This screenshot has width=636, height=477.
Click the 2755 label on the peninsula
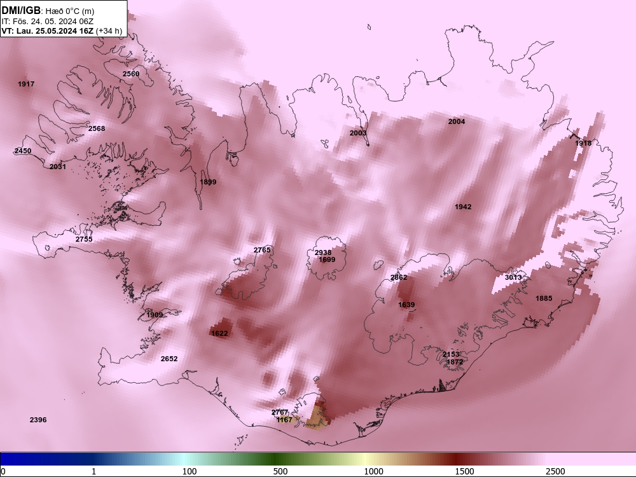tap(84, 239)
